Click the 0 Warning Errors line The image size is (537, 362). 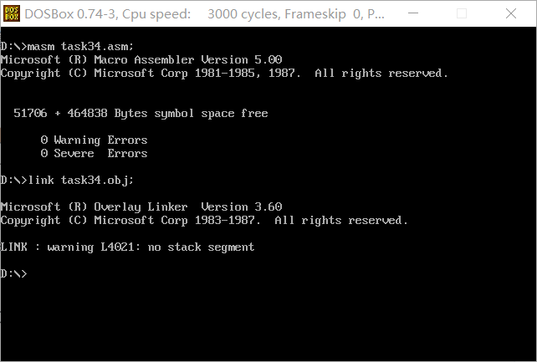coord(94,140)
